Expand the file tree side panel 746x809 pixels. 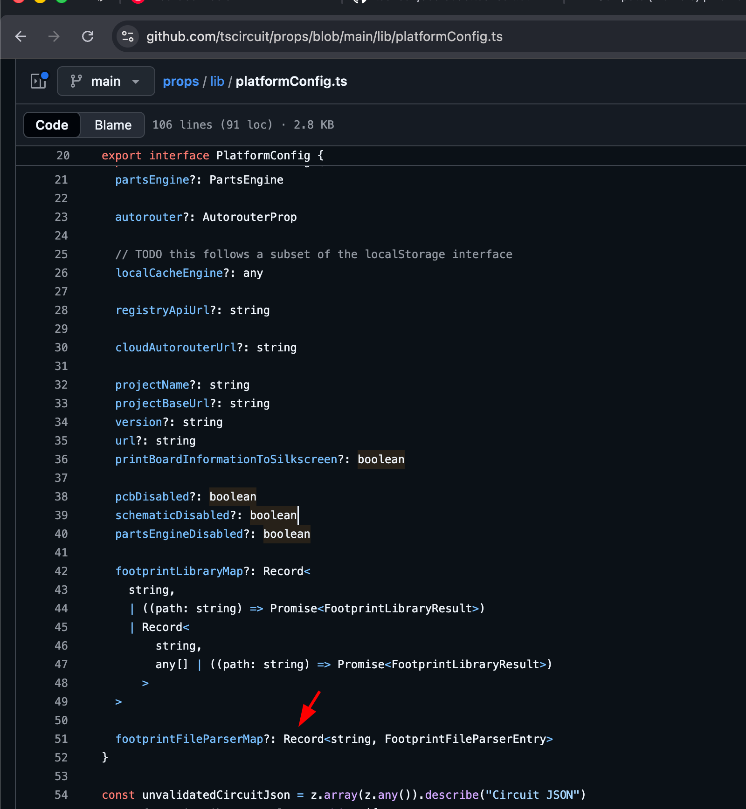pyautogui.click(x=39, y=81)
